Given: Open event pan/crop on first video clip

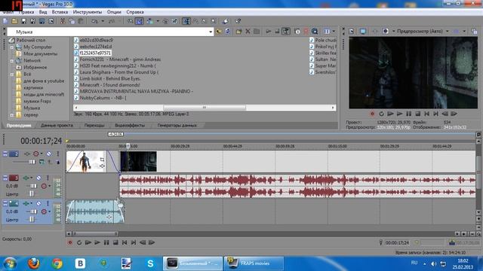Looking at the screenshot, I should (x=103, y=160).
